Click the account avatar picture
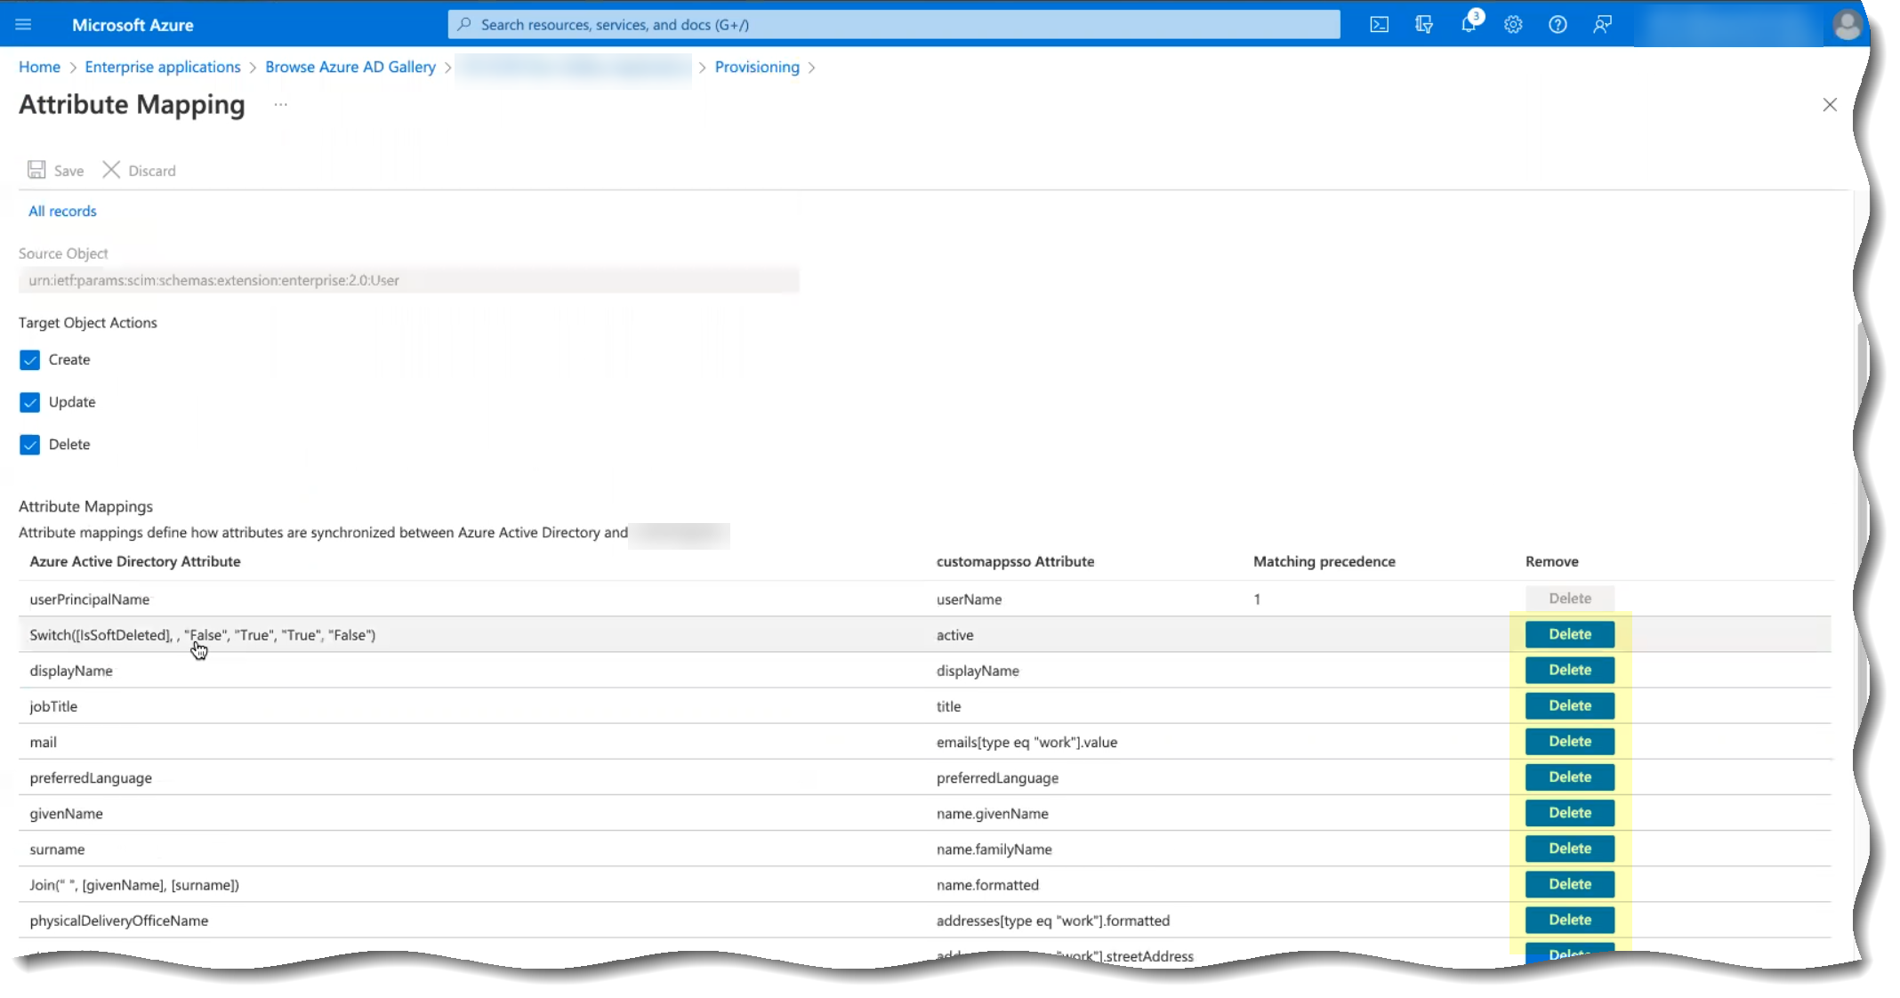This screenshot has width=1900, height=998. pos(1847,25)
